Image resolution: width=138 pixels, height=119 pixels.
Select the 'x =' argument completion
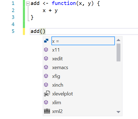83,41
